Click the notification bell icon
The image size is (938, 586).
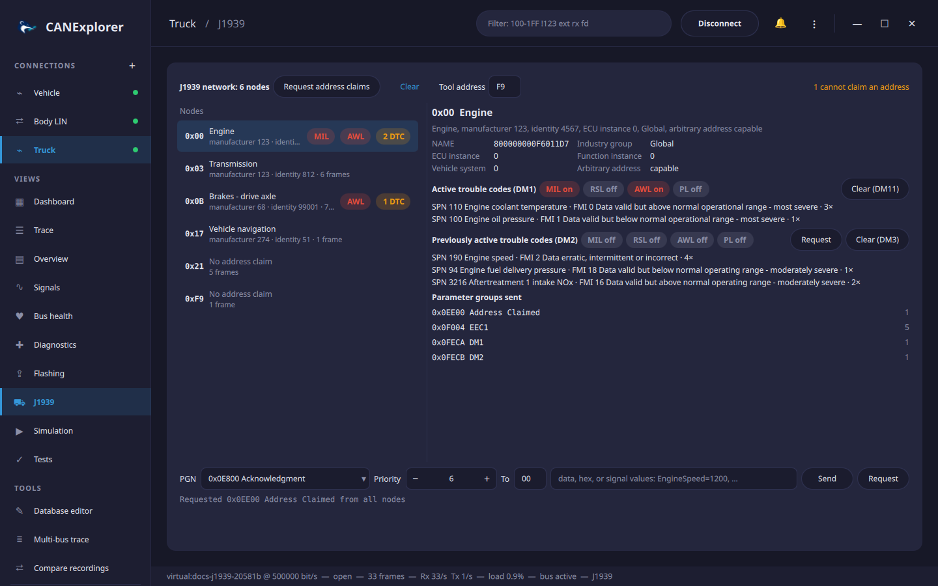coord(780,23)
